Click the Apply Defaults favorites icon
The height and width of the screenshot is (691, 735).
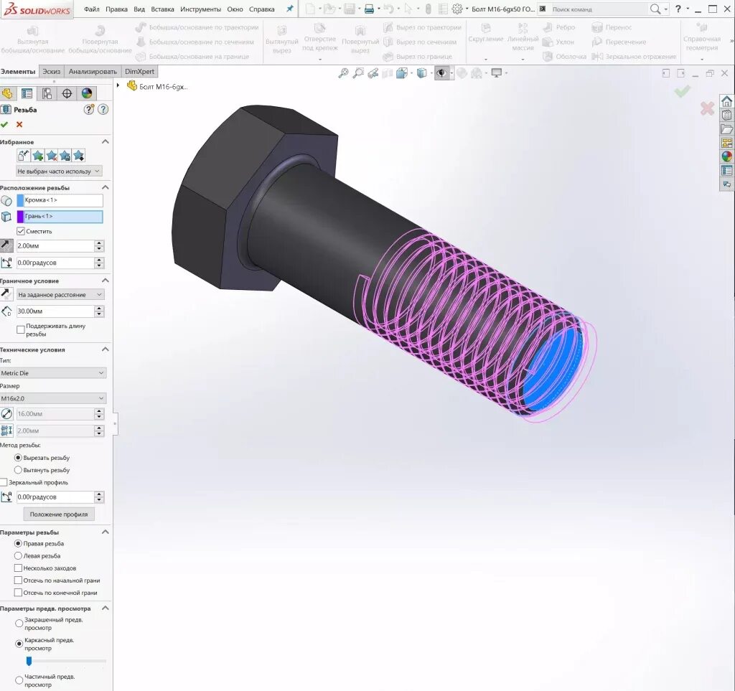(x=24, y=156)
